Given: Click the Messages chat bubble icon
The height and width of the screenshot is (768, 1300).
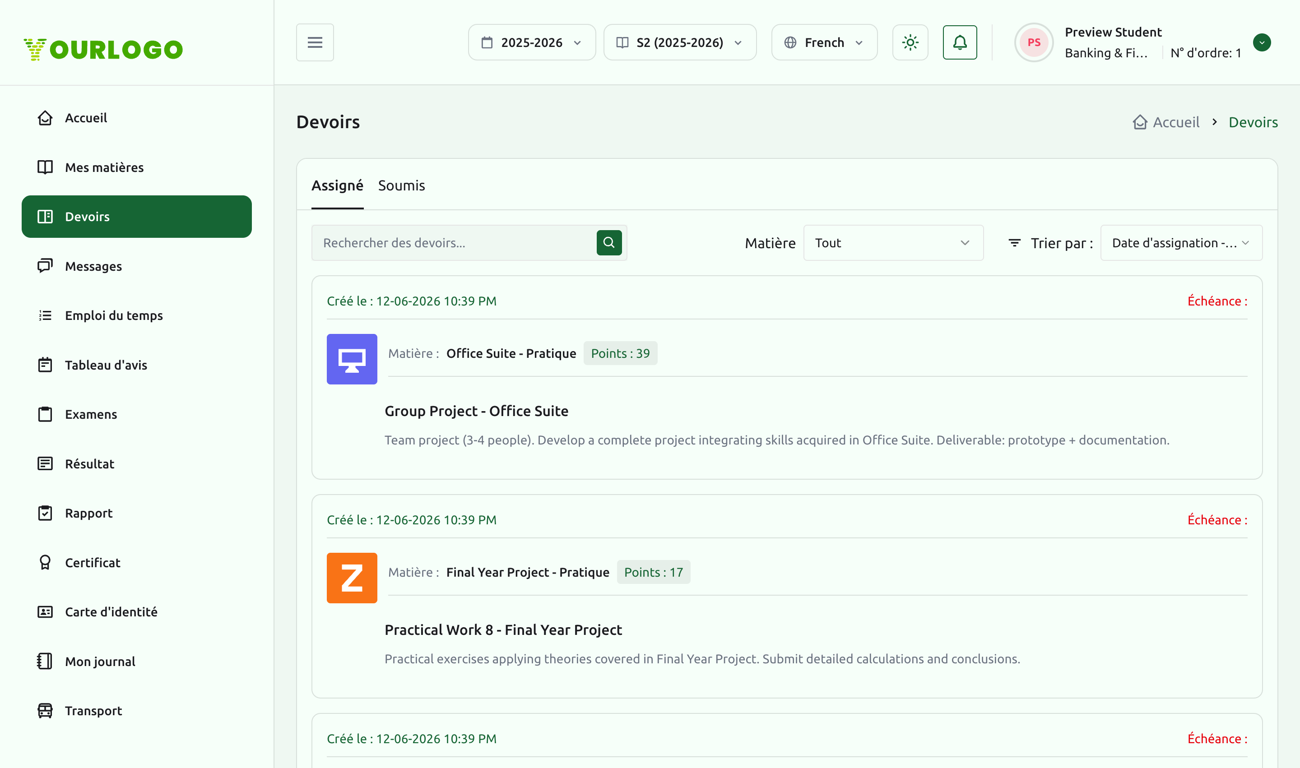Looking at the screenshot, I should 45,266.
